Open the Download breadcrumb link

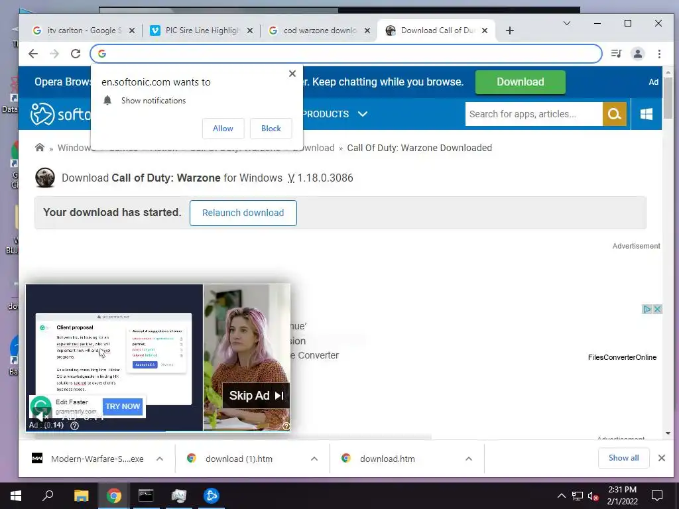pos(314,148)
